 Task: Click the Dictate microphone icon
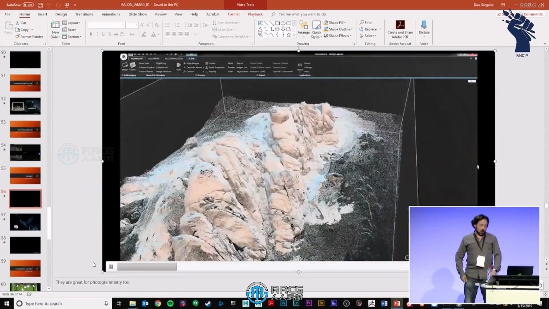coord(424,25)
